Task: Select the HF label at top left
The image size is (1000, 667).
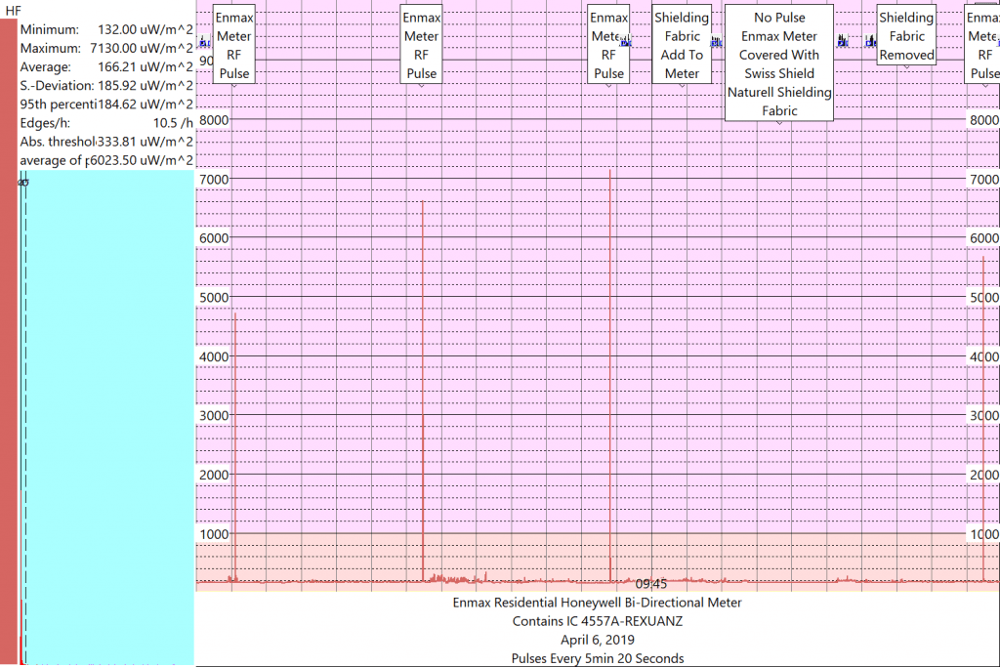Action: 12,11
